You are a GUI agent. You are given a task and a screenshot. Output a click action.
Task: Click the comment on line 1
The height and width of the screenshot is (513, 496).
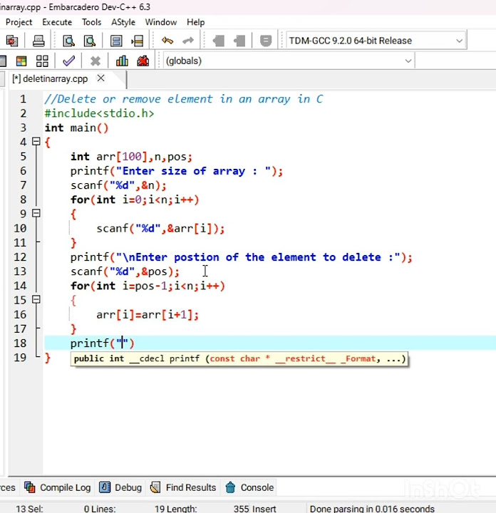[x=184, y=99]
